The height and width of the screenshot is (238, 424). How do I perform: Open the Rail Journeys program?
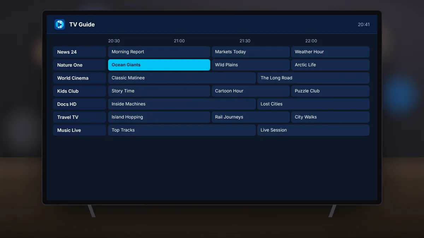coord(251,117)
